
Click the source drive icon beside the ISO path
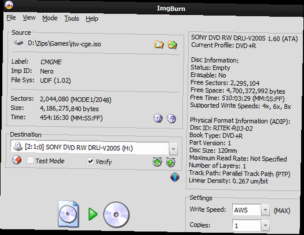click(19, 43)
